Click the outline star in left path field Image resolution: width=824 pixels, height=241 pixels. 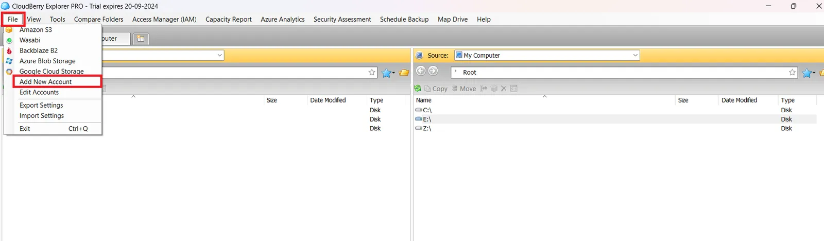pos(372,73)
